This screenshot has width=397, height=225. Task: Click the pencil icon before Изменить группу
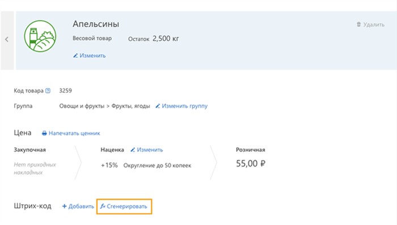158,106
